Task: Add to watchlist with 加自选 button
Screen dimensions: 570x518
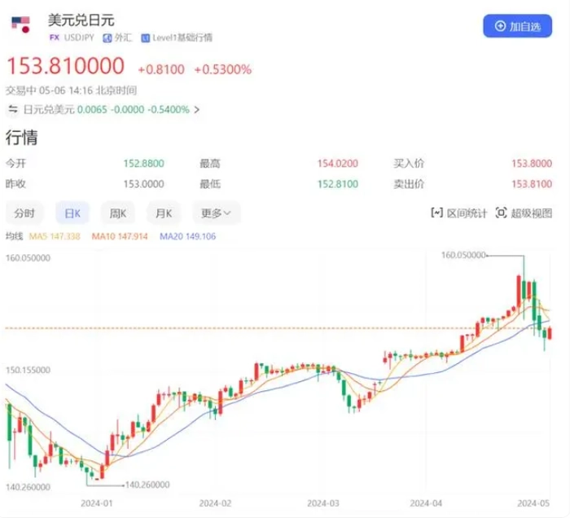Action: (517, 26)
